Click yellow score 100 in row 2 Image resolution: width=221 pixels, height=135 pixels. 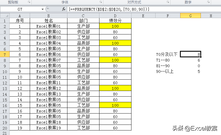coord(115,26)
